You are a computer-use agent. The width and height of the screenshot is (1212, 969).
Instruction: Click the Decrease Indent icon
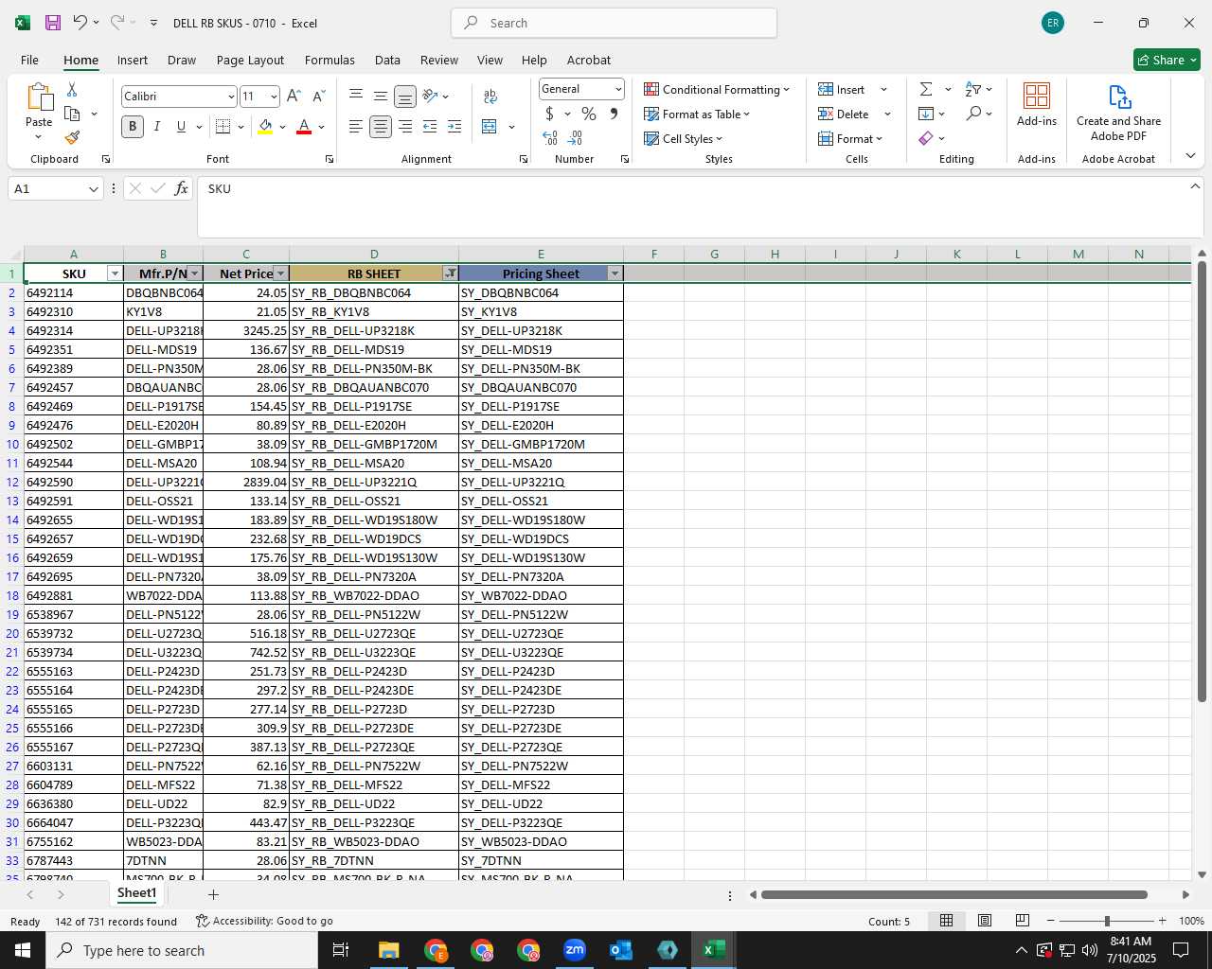pos(430,126)
